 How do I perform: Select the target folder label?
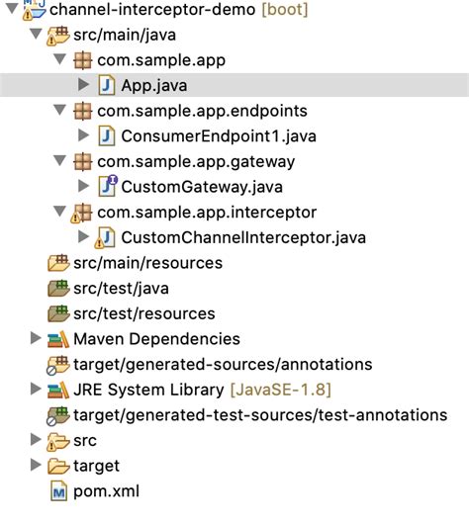coord(97,466)
